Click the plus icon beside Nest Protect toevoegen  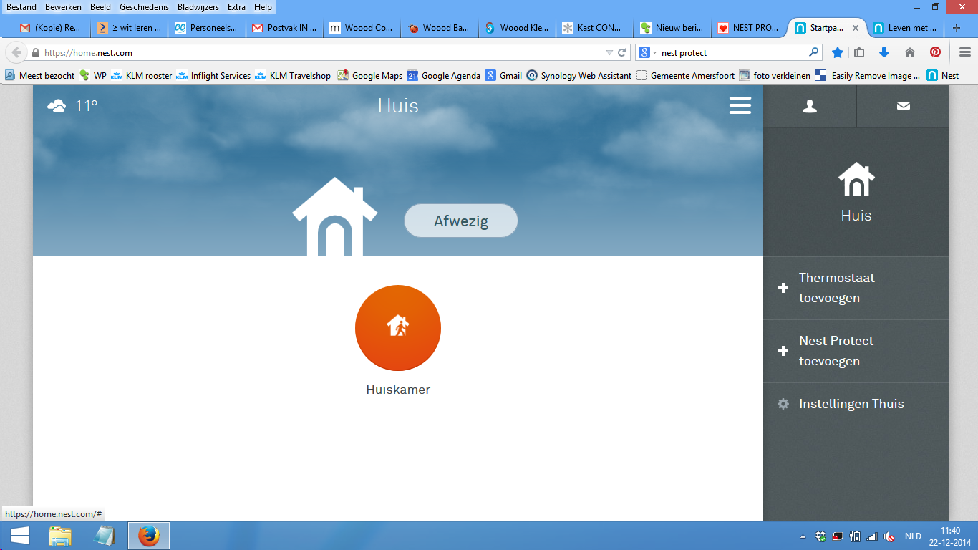(x=783, y=351)
